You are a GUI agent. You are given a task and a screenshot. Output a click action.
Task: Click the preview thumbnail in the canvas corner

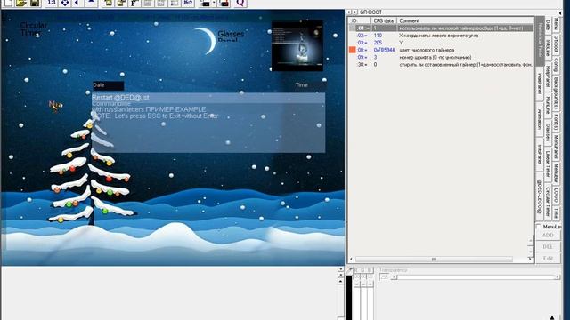297,45
